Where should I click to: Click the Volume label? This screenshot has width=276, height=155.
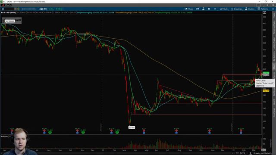pos(4,136)
